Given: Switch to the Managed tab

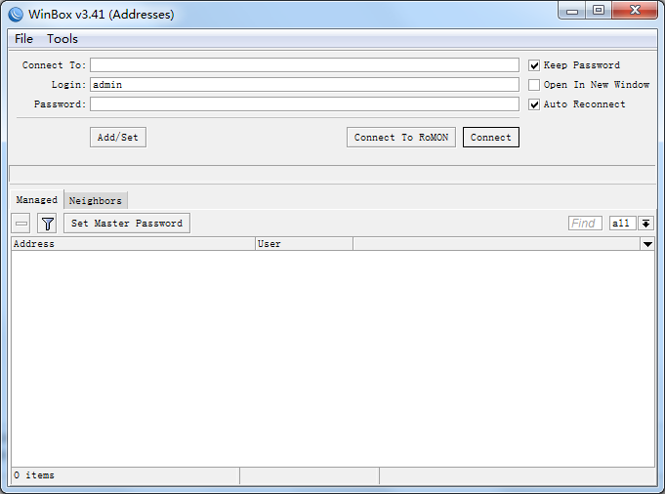Looking at the screenshot, I should (x=37, y=200).
